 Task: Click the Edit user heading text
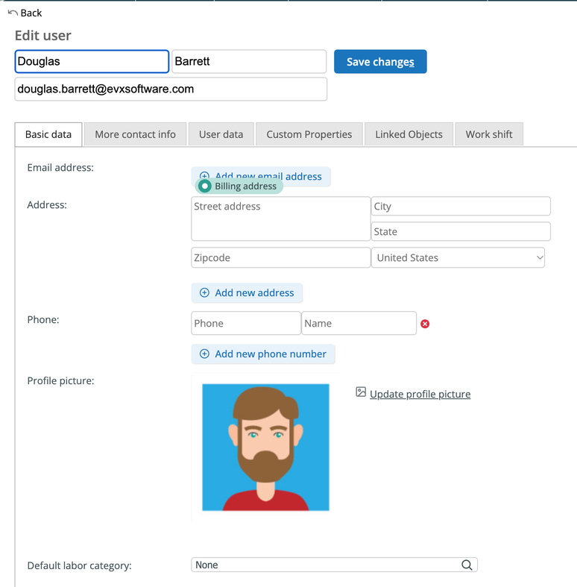point(43,36)
